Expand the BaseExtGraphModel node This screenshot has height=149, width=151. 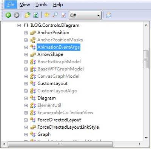pyautogui.click(x=26, y=62)
